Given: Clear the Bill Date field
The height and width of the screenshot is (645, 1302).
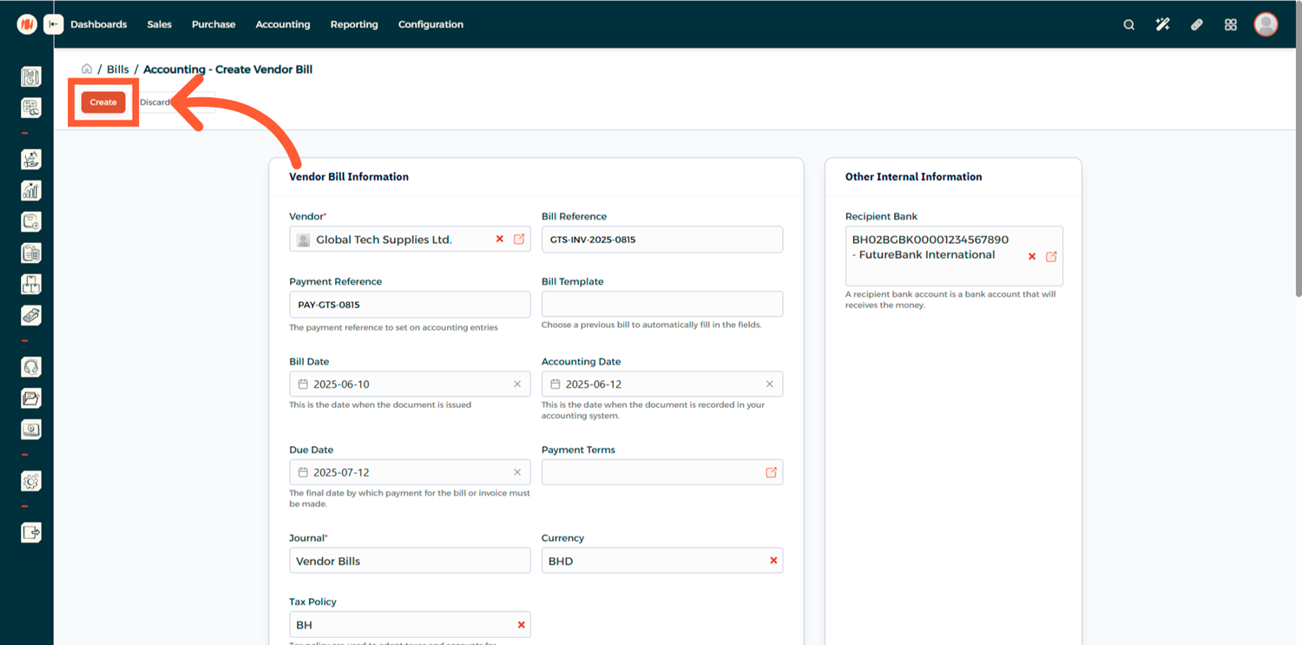Looking at the screenshot, I should pos(517,384).
